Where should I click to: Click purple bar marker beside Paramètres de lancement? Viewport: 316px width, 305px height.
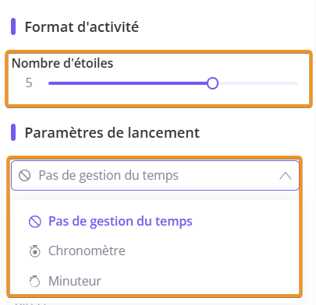click(13, 132)
